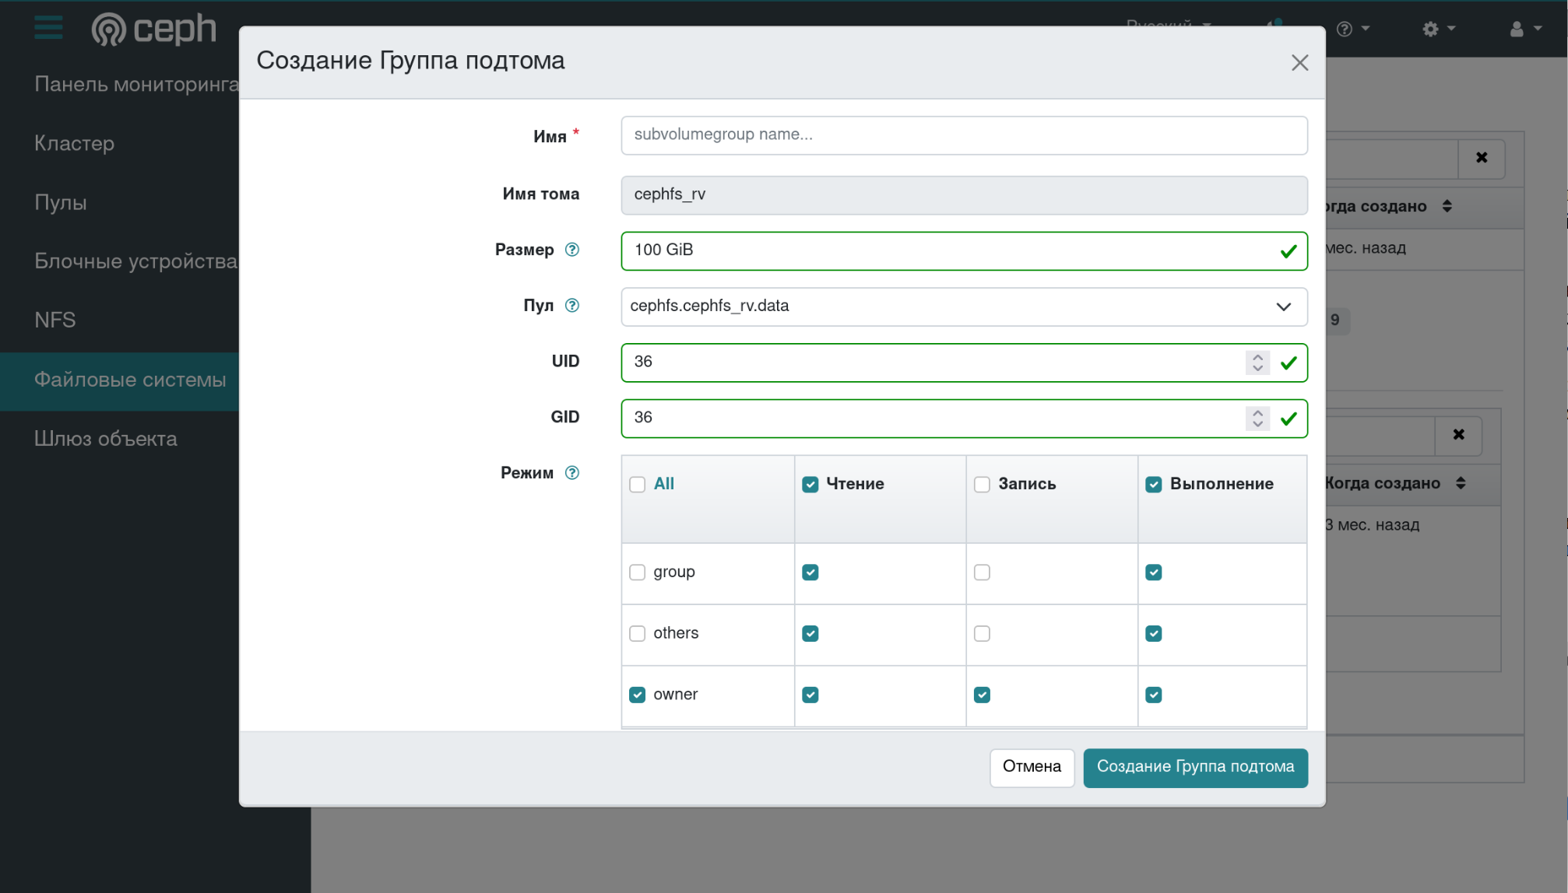Close the dialog with X icon
This screenshot has width=1568, height=893.
click(x=1299, y=63)
